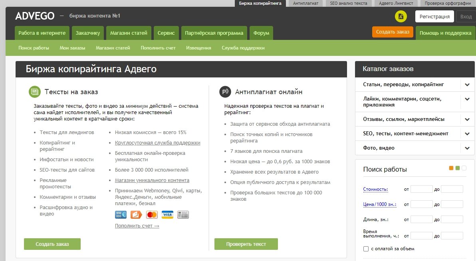Viewport: 476px width, 261px height.
Task: Open Помощь и поддержка menu
Action: [x=445, y=33]
